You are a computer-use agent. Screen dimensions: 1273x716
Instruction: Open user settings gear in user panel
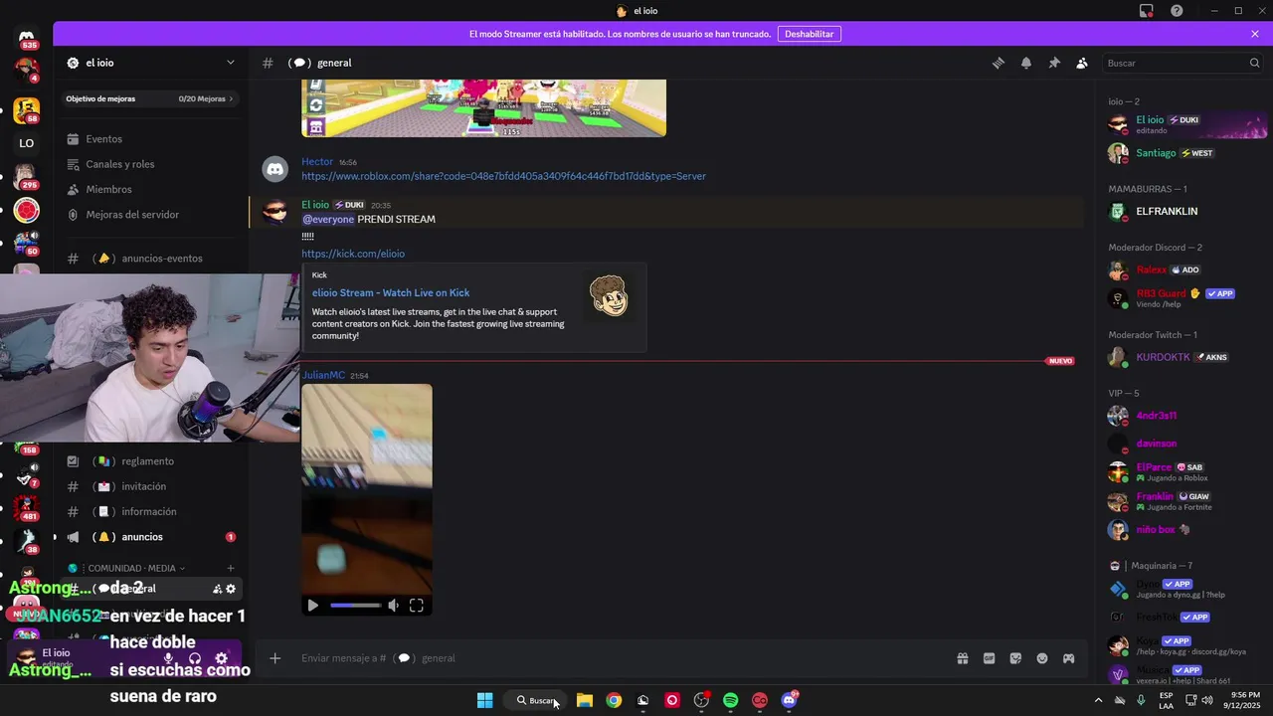point(222,658)
